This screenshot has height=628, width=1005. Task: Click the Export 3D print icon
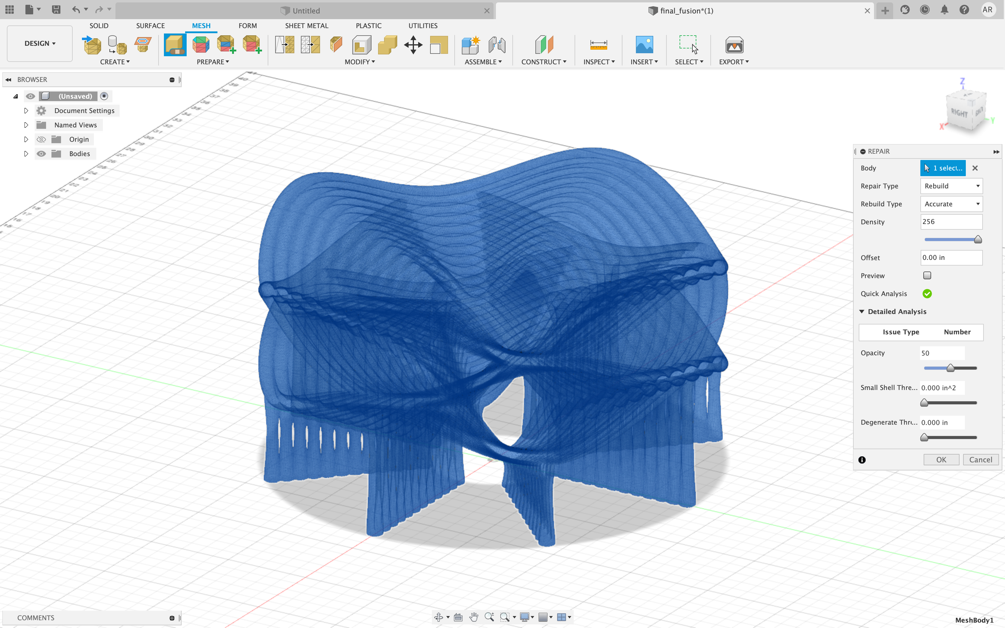tap(734, 45)
